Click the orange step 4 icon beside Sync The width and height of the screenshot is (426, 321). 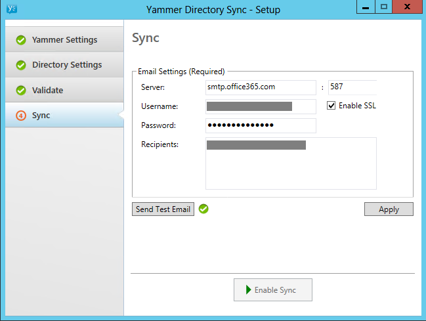click(x=21, y=116)
